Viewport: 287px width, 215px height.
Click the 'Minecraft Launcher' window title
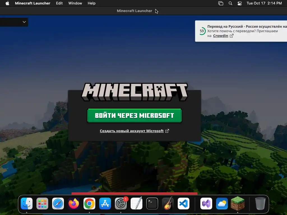pos(135,11)
